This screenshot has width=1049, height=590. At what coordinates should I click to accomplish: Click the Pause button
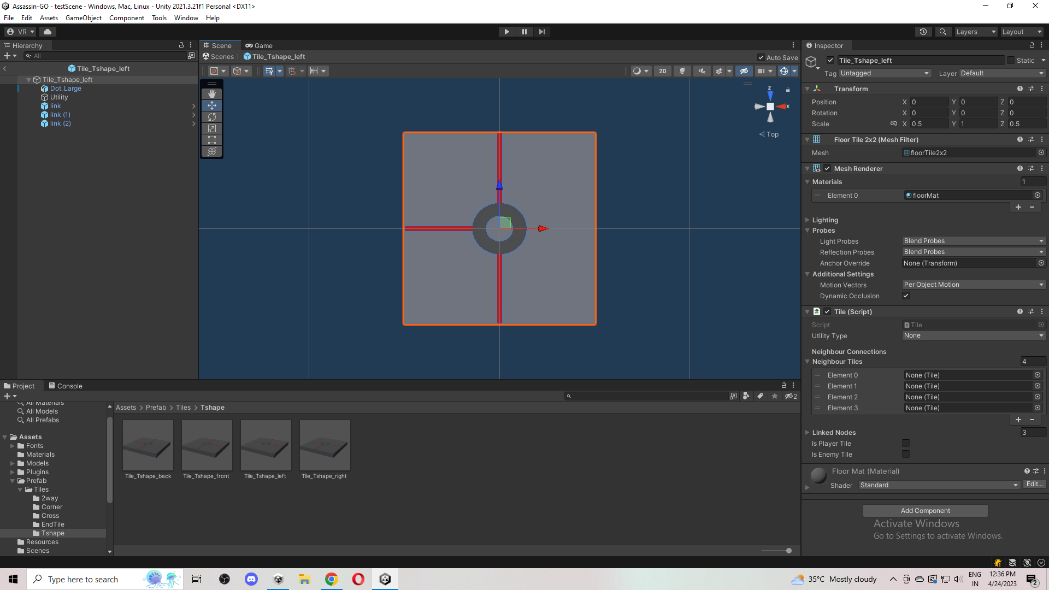pyautogui.click(x=524, y=32)
